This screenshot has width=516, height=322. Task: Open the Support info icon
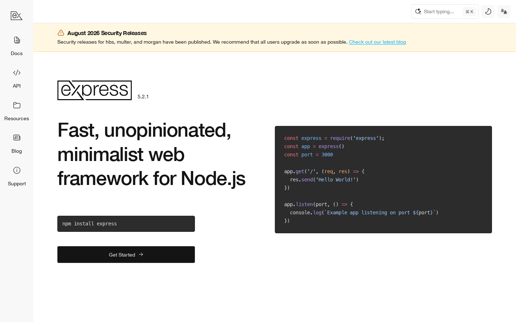pyautogui.click(x=16, y=170)
